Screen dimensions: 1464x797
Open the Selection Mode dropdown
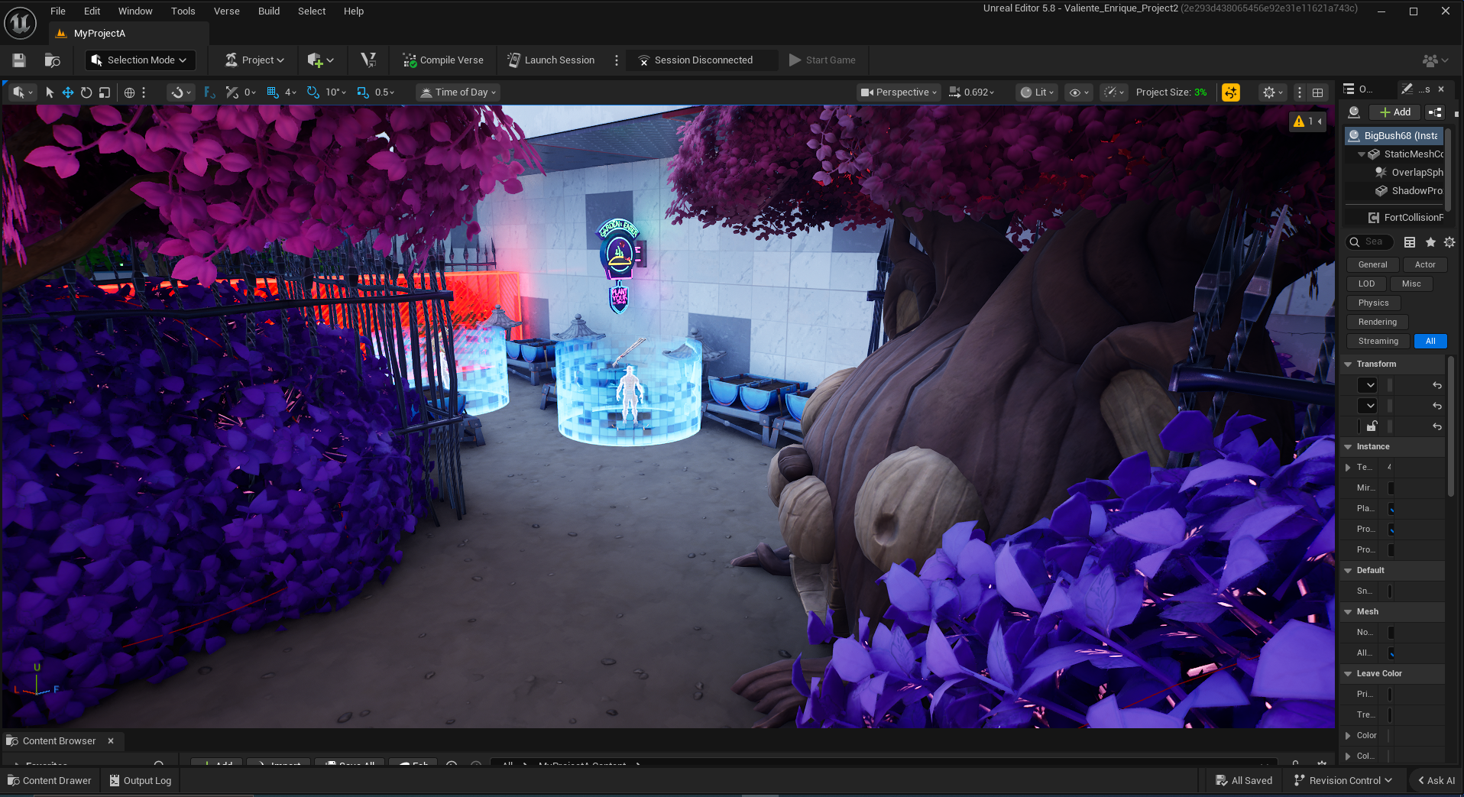pyautogui.click(x=140, y=60)
